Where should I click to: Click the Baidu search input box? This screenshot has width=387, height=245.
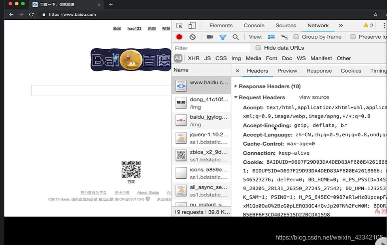pos(101,90)
